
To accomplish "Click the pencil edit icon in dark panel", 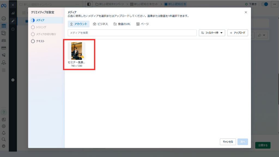I will pos(13,21).
